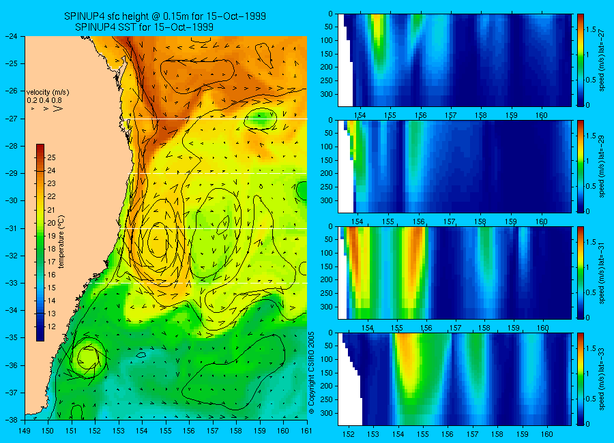Click the green cold spot near 159E, 27S
The width and height of the screenshot is (614, 443).
click(x=261, y=119)
